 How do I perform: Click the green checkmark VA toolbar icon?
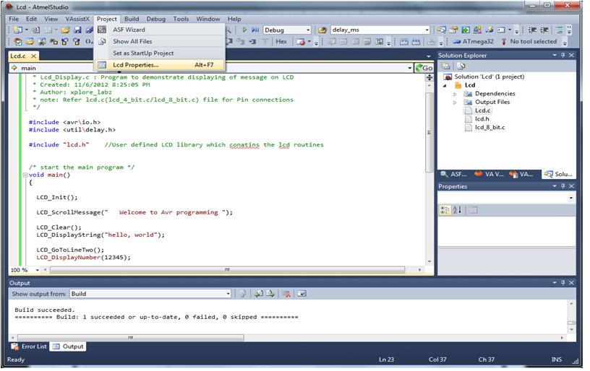pos(17,42)
